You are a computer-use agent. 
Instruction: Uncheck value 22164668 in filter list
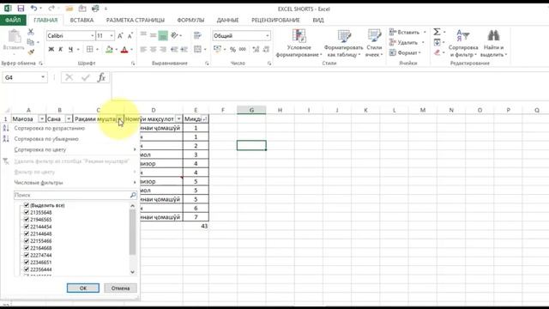point(27,248)
